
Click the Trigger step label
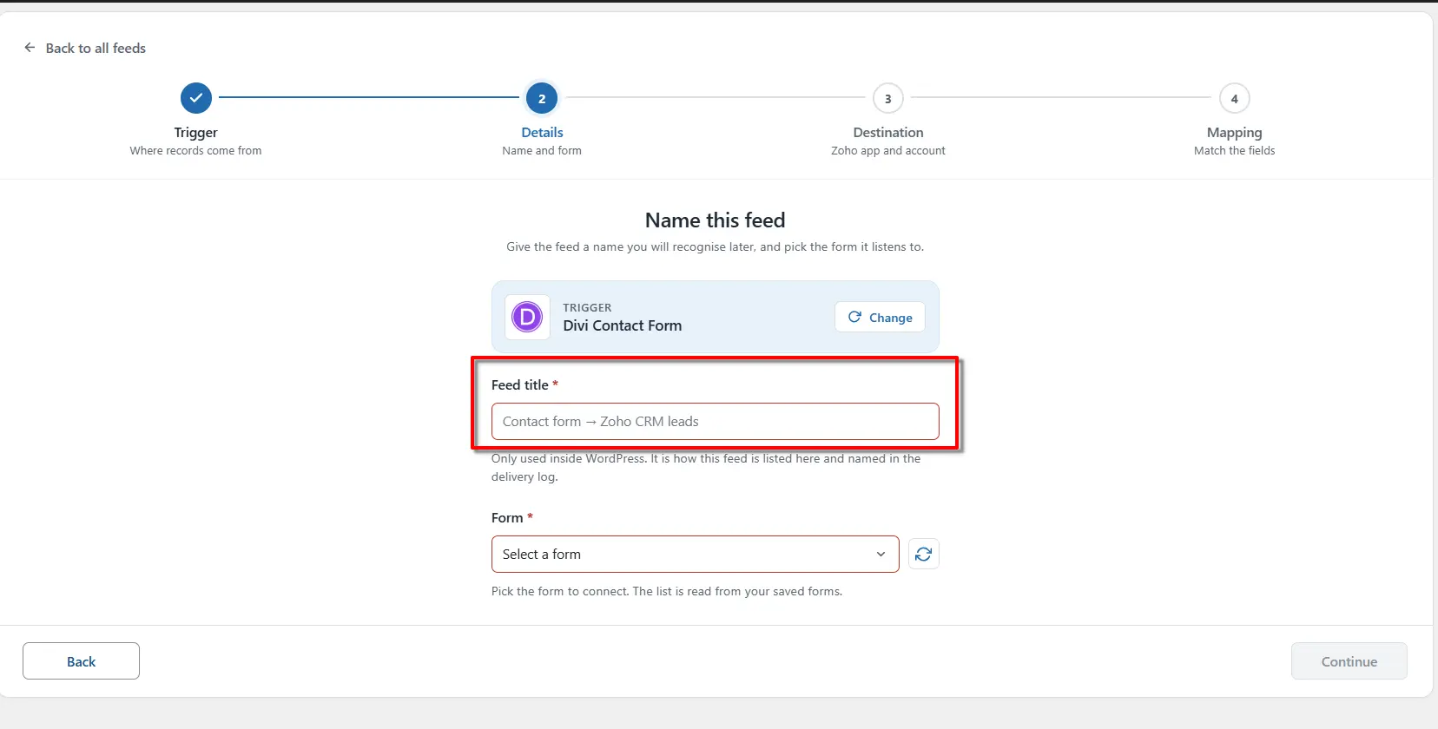[195, 132]
